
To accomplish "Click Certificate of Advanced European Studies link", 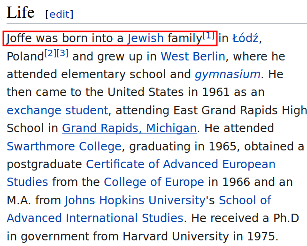I will 180,164.
